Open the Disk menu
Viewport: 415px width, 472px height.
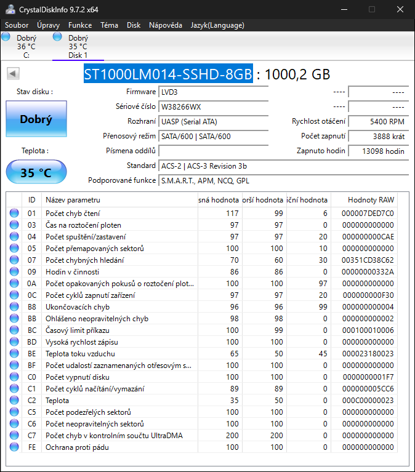pyautogui.click(x=134, y=25)
